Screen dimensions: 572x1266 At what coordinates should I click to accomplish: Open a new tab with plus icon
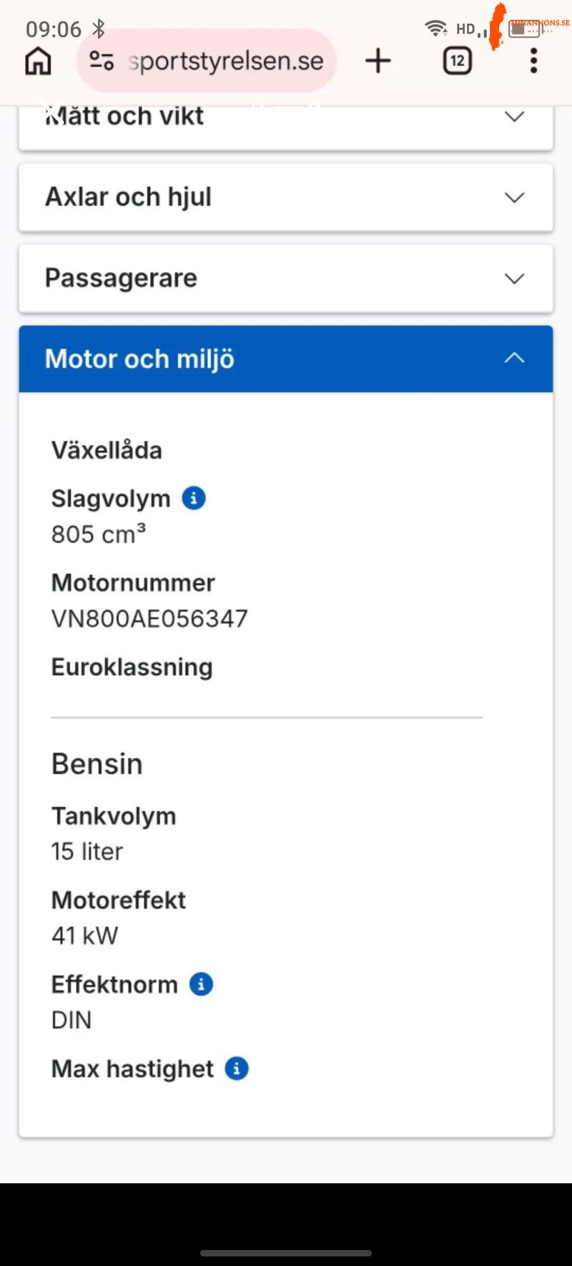coord(378,61)
